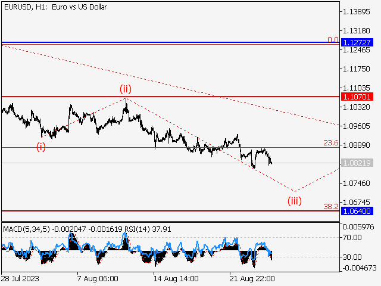Click the wave label (i)
This screenshot has width=381, height=286.
coord(41,147)
